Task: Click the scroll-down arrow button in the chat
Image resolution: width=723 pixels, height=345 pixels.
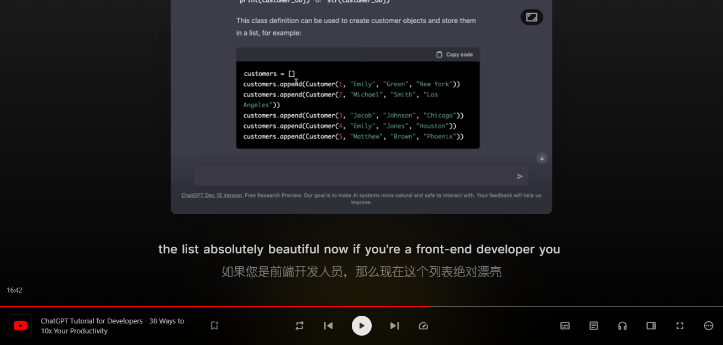Action: [542, 158]
